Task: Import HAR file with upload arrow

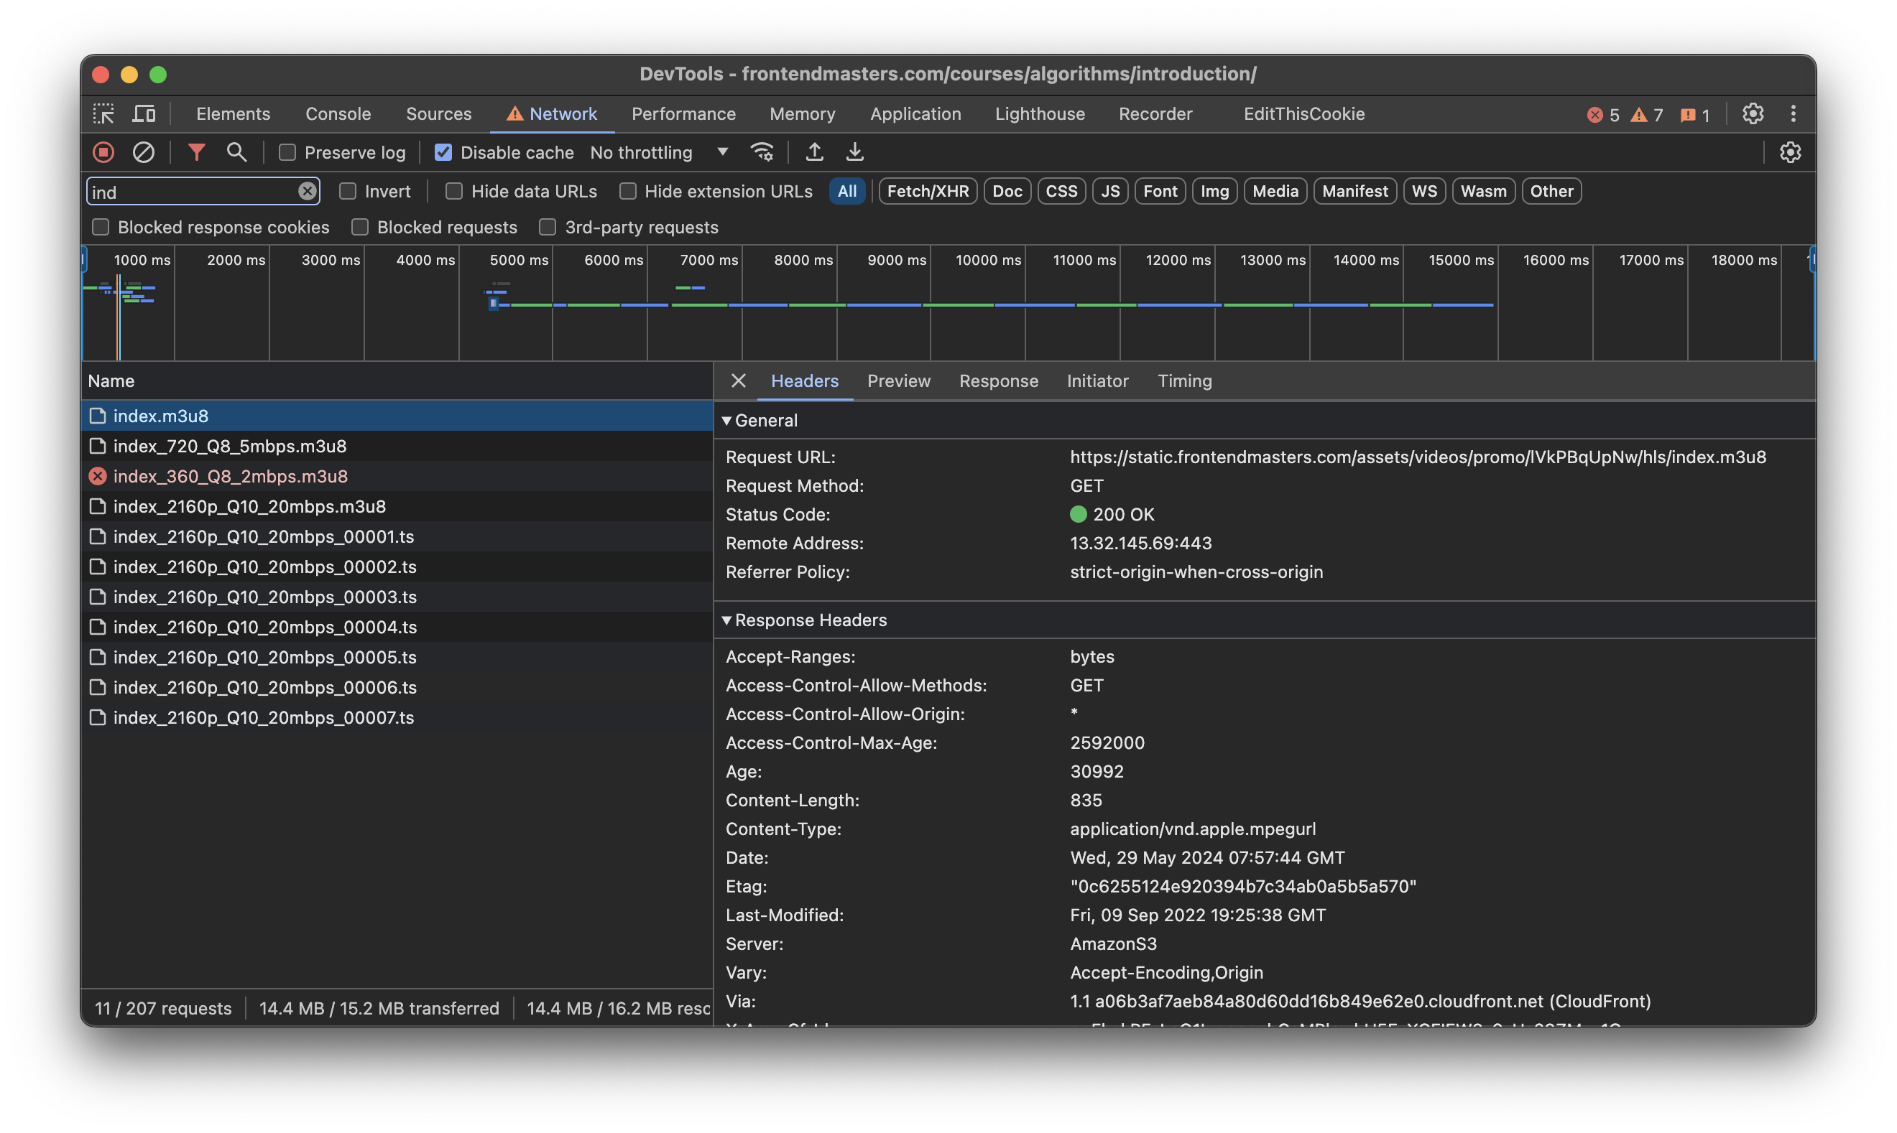Action: [814, 153]
